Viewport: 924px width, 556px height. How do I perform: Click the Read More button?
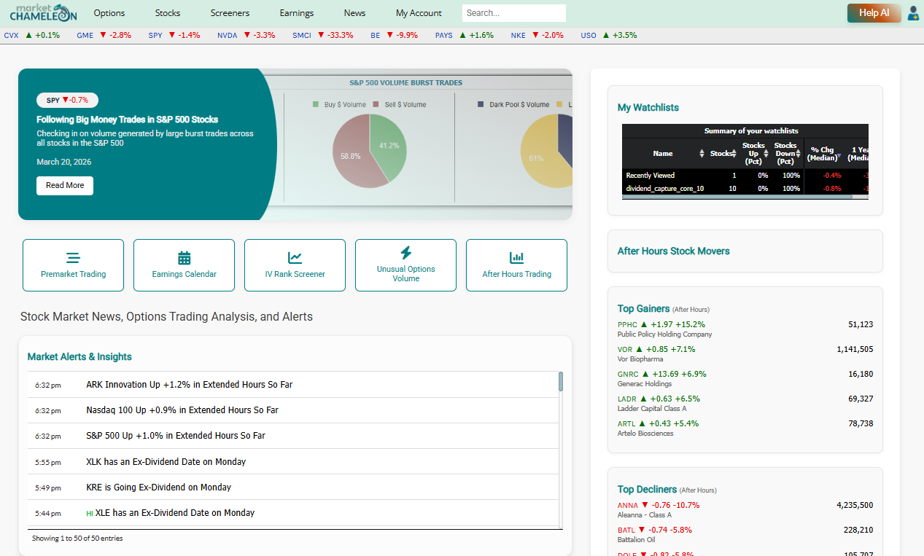(65, 186)
